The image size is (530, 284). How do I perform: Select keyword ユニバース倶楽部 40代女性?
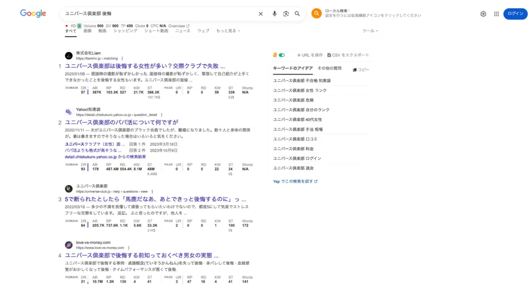pyautogui.click(x=298, y=119)
